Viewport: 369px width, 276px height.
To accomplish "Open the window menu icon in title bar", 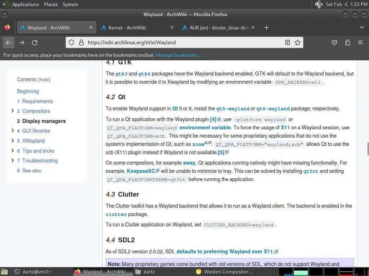I will (x=4, y=14).
